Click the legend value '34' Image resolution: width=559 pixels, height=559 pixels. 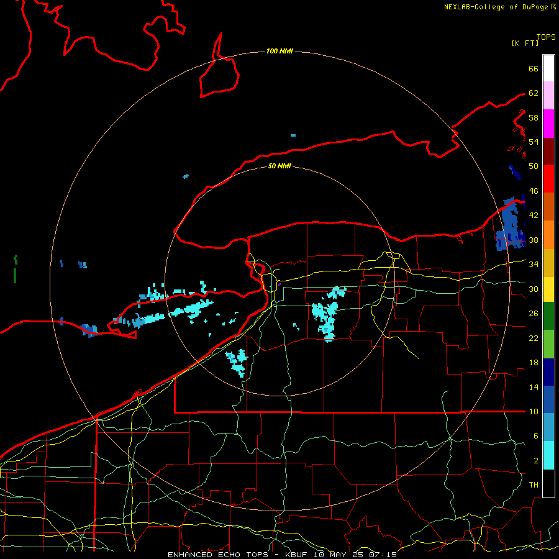click(x=534, y=264)
